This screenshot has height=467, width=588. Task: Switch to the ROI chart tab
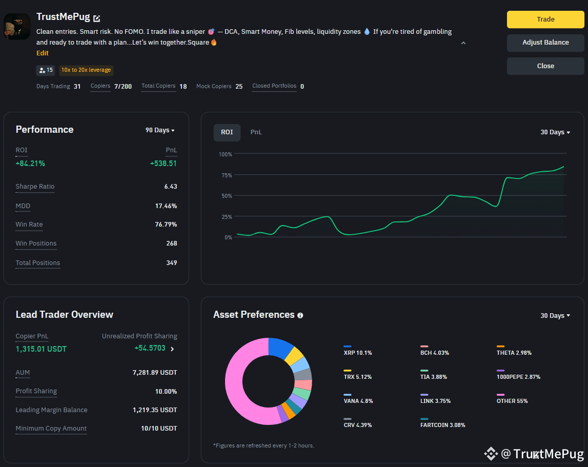pos(227,132)
